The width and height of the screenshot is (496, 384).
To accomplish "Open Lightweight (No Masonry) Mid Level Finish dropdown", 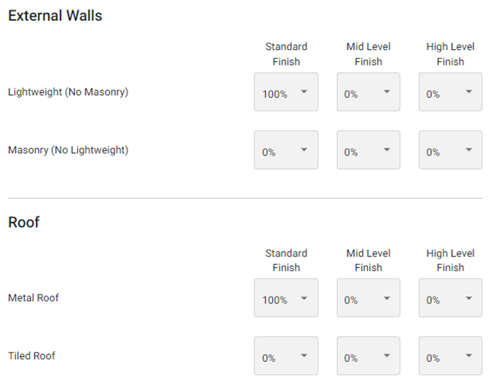I will (x=368, y=92).
